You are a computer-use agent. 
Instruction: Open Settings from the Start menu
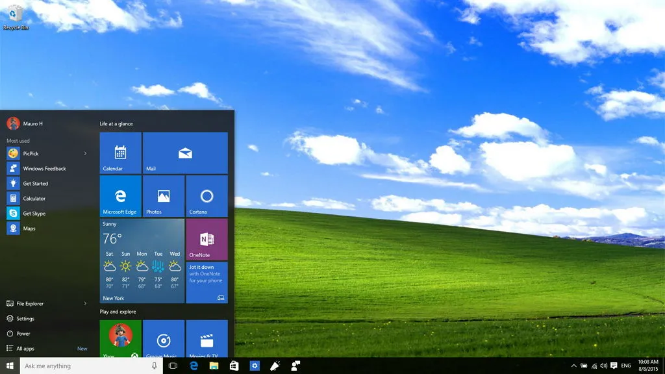tap(25, 319)
